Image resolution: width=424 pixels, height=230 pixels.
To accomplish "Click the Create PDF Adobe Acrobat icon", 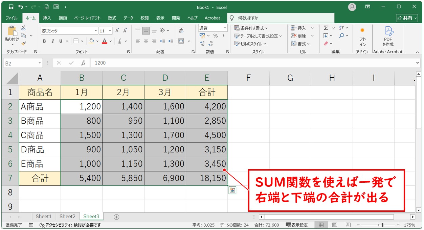I will tap(388, 36).
